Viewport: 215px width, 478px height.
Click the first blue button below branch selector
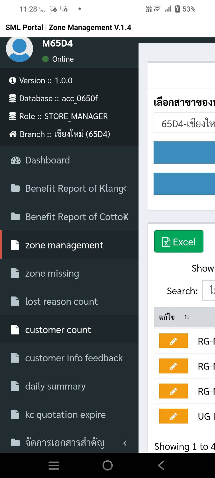click(184, 153)
